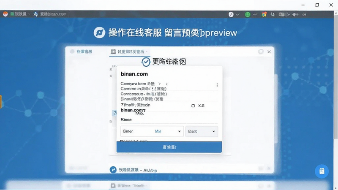
Task: Open the vertical three-dot menu in the popup
Action: tap(217, 85)
